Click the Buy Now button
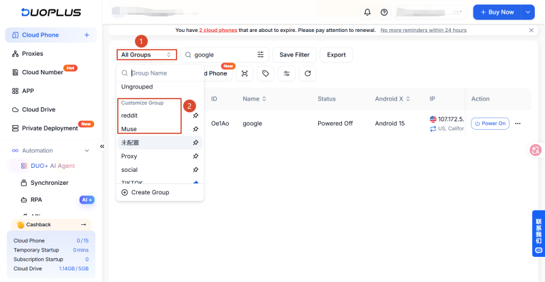 pyautogui.click(x=497, y=12)
